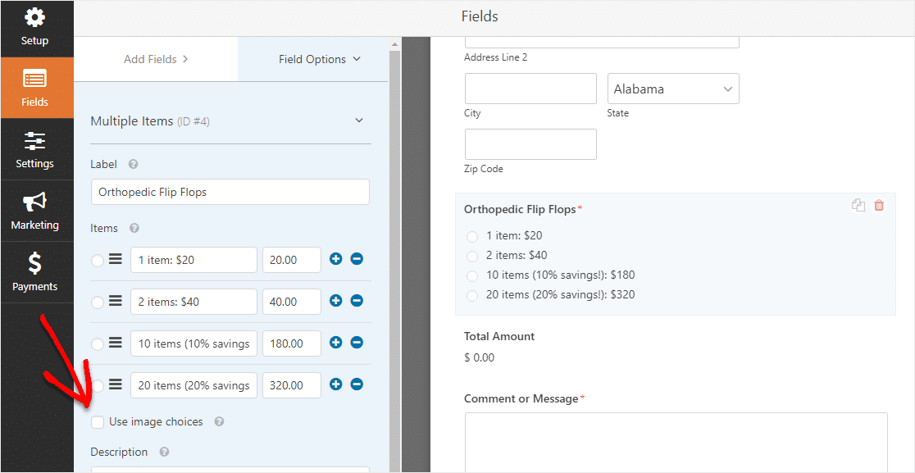Grab drag handle of '1 item: $20' row

pos(116,260)
